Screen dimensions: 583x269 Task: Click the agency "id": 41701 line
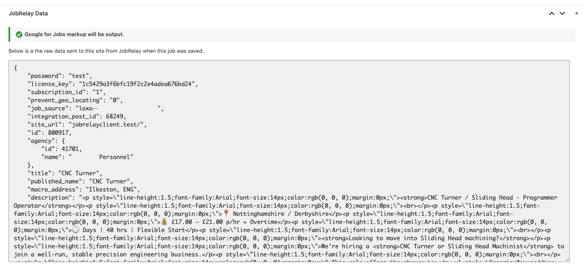pos(61,149)
